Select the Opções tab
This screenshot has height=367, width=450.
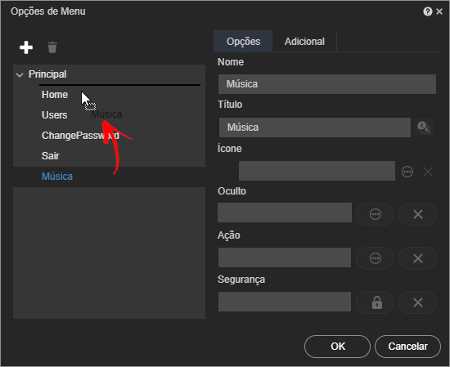(243, 42)
